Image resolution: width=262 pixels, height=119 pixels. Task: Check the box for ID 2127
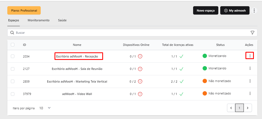point(12,69)
